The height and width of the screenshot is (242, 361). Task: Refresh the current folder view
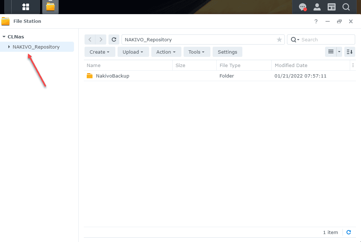[x=114, y=39]
